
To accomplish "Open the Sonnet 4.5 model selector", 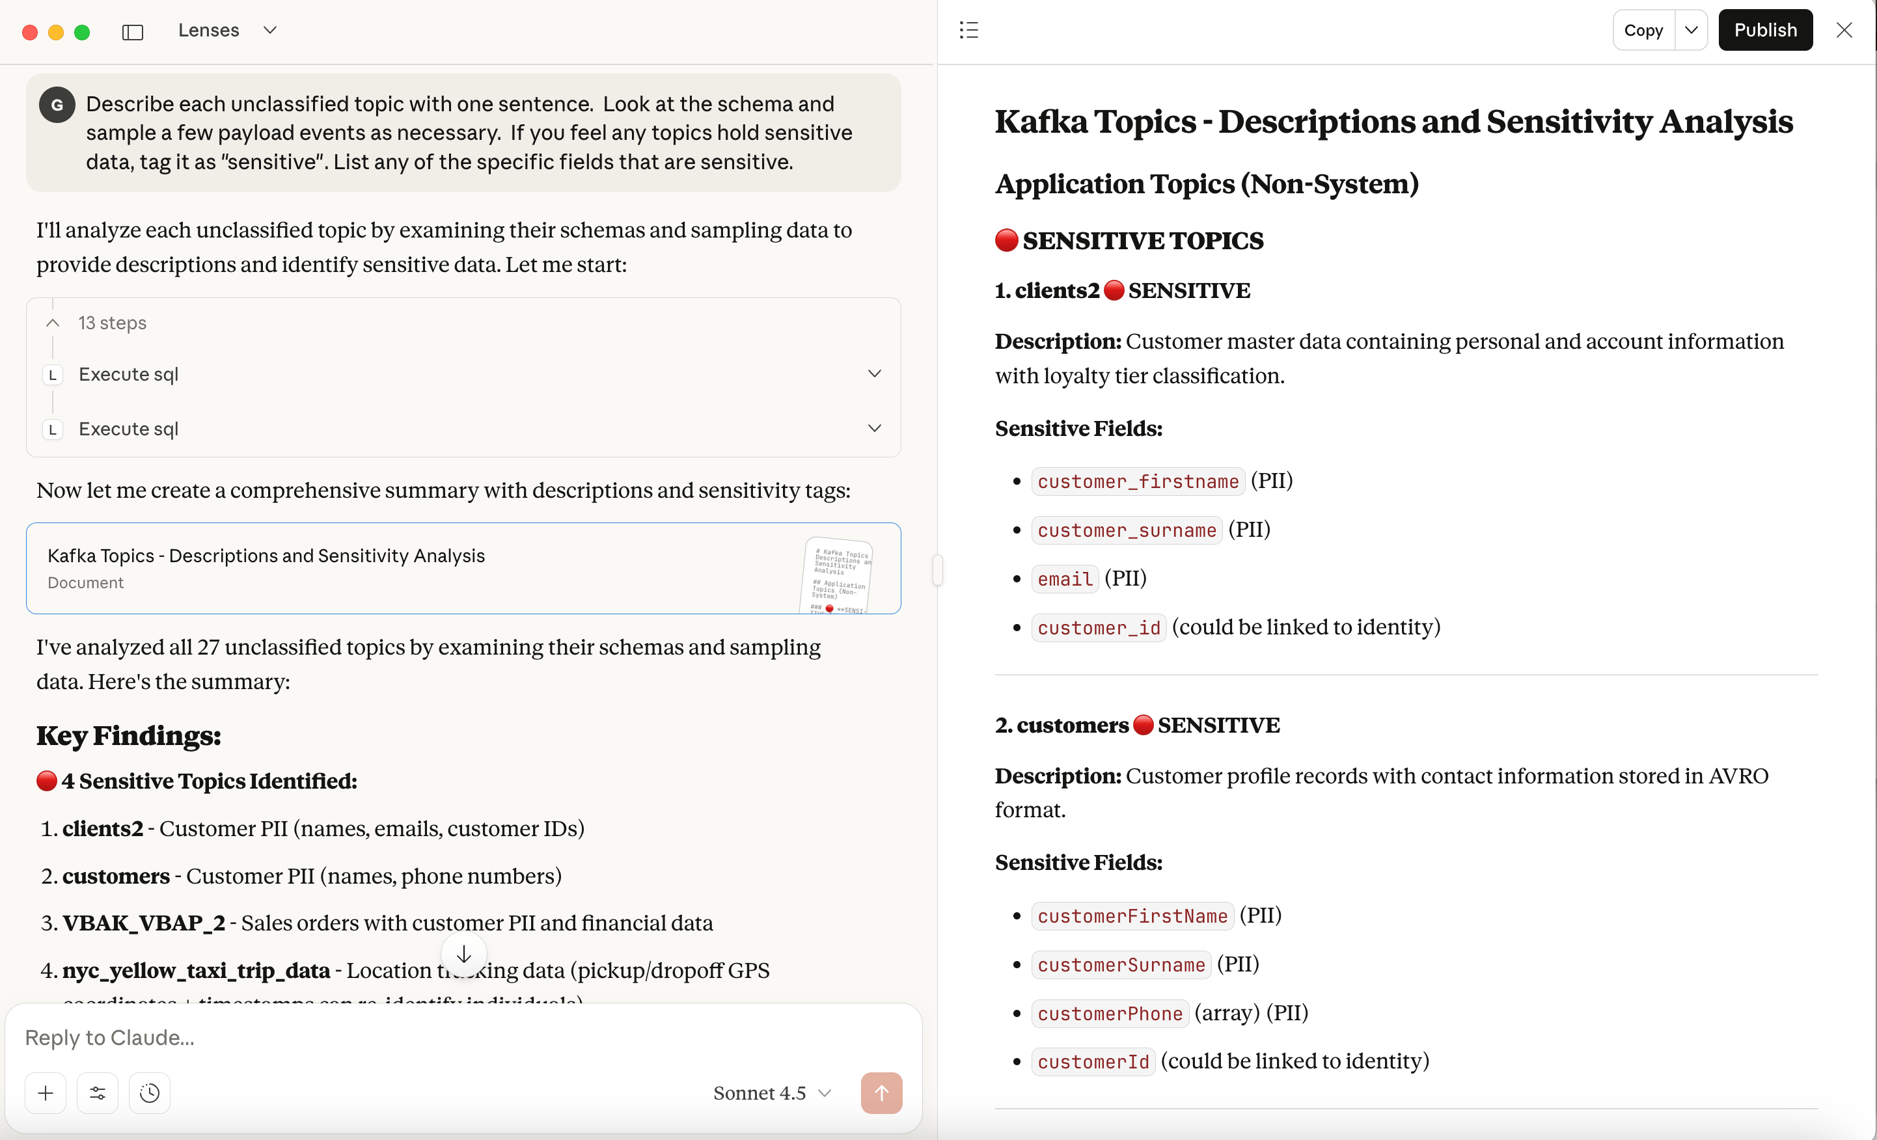I will pos(772,1092).
